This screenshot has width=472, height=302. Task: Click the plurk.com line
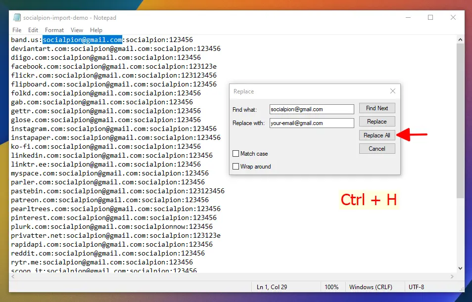pyautogui.click(x=112, y=226)
